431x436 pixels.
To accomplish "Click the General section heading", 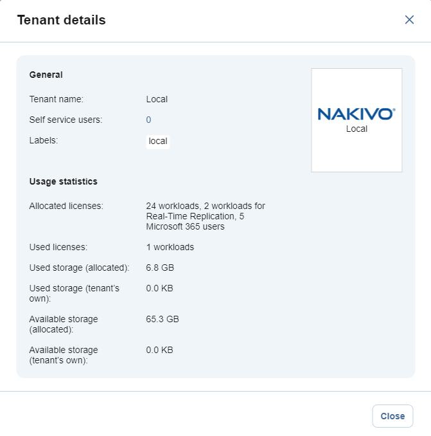I will tap(46, 75).
